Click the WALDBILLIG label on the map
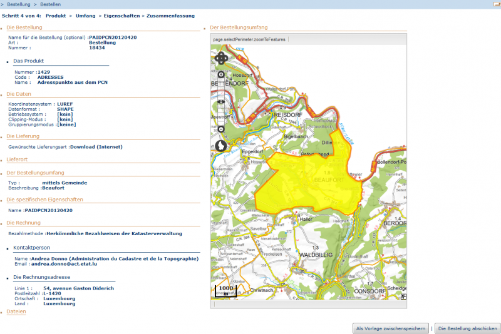Screen dimensions: 501x334 [316, 255]
